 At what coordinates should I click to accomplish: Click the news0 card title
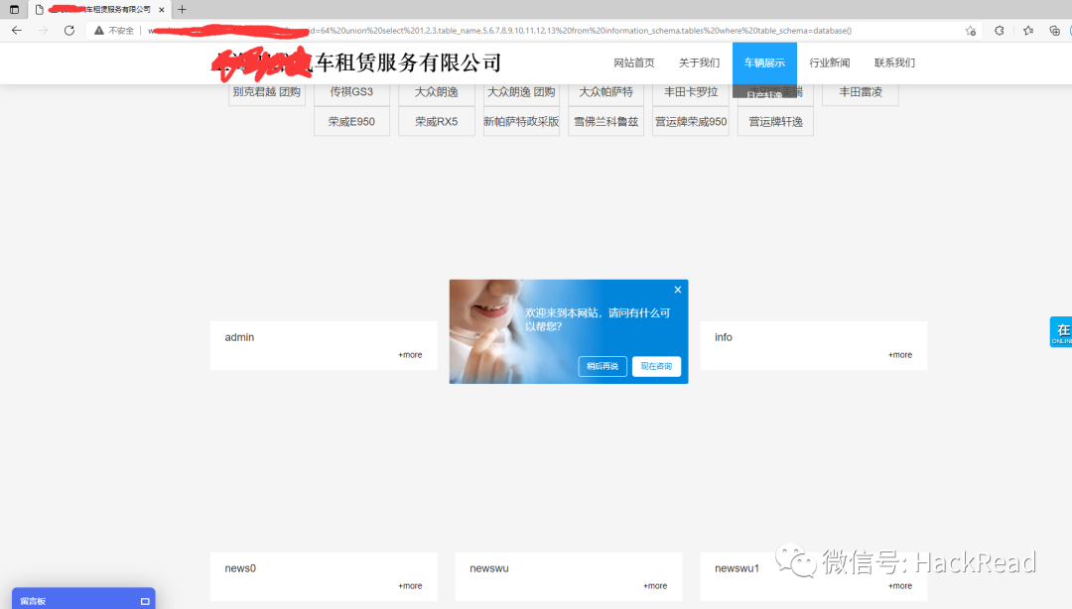[240, 568]
